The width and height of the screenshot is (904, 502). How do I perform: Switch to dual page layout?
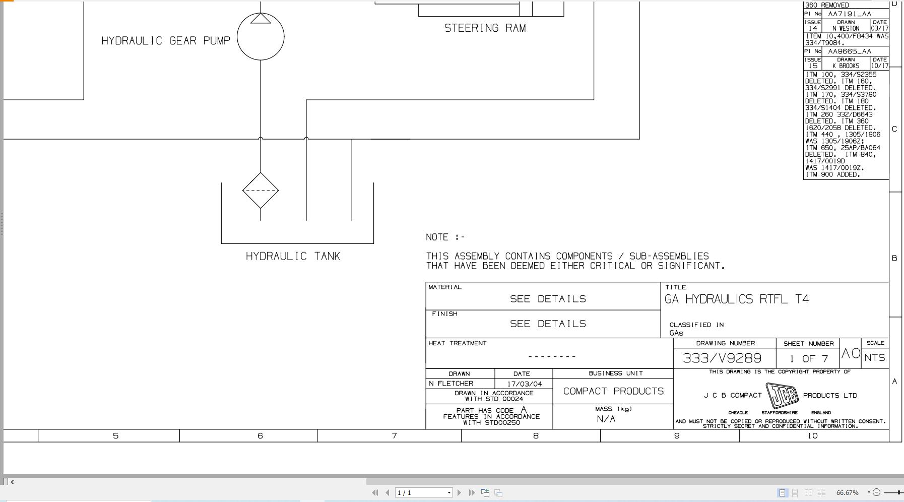[x=809, y=492]
